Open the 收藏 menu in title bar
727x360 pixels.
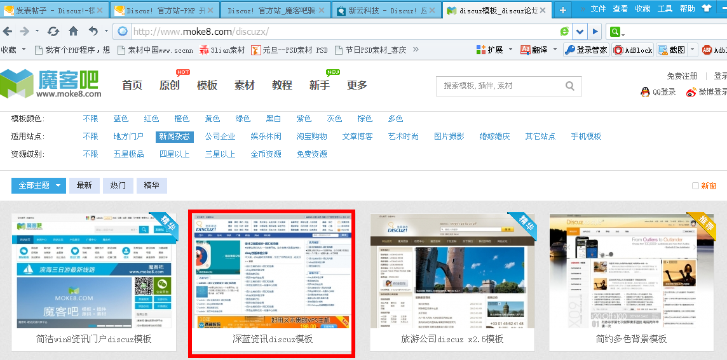642,9
